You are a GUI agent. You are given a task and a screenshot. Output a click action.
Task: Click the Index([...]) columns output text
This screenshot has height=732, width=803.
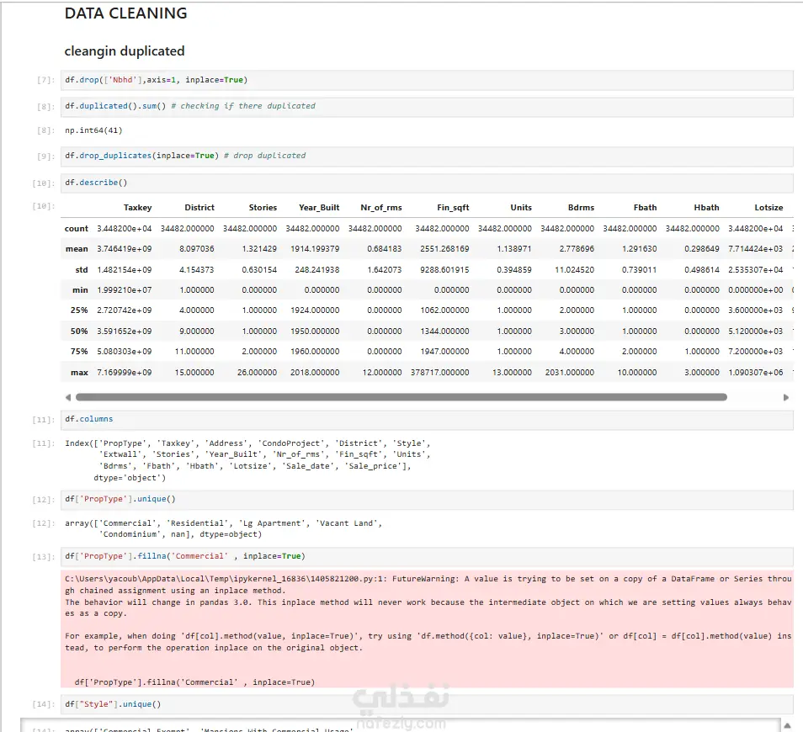pyautogui.click(x=247, y=460)
